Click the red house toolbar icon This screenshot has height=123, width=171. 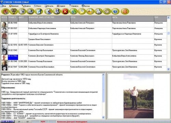[x=5, y=12]
